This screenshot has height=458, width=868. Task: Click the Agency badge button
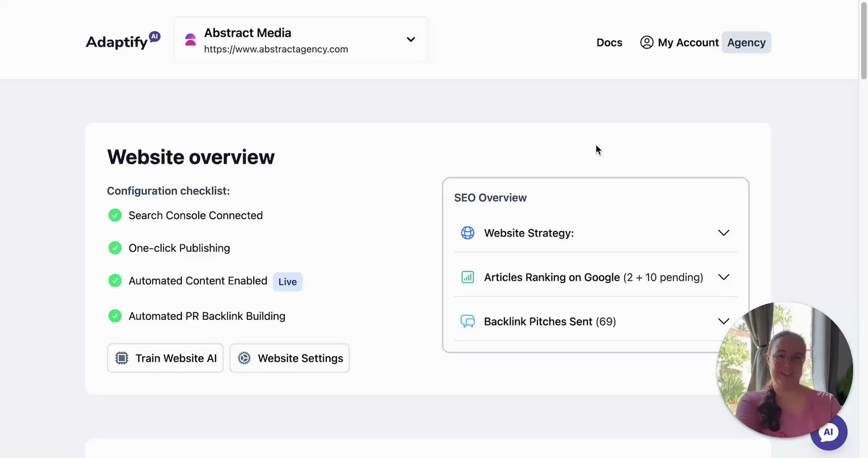tap(746, 43)
